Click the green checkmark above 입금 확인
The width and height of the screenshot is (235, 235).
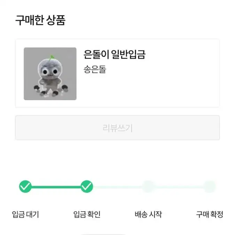click(87, 187)
